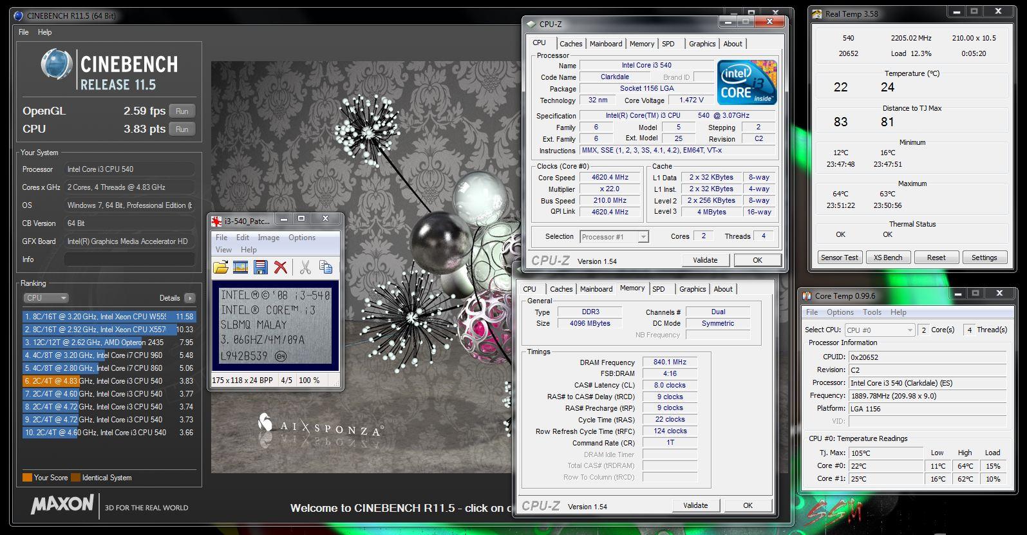Image resolution: width=1027 pixels, height=535 pixels.
Task: Click the red Delete X icon
Action: click(x=281, y=267)
